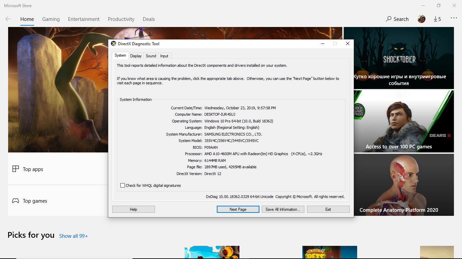Click the Language English value
The image size is (462, 259).
pos(232,127)
